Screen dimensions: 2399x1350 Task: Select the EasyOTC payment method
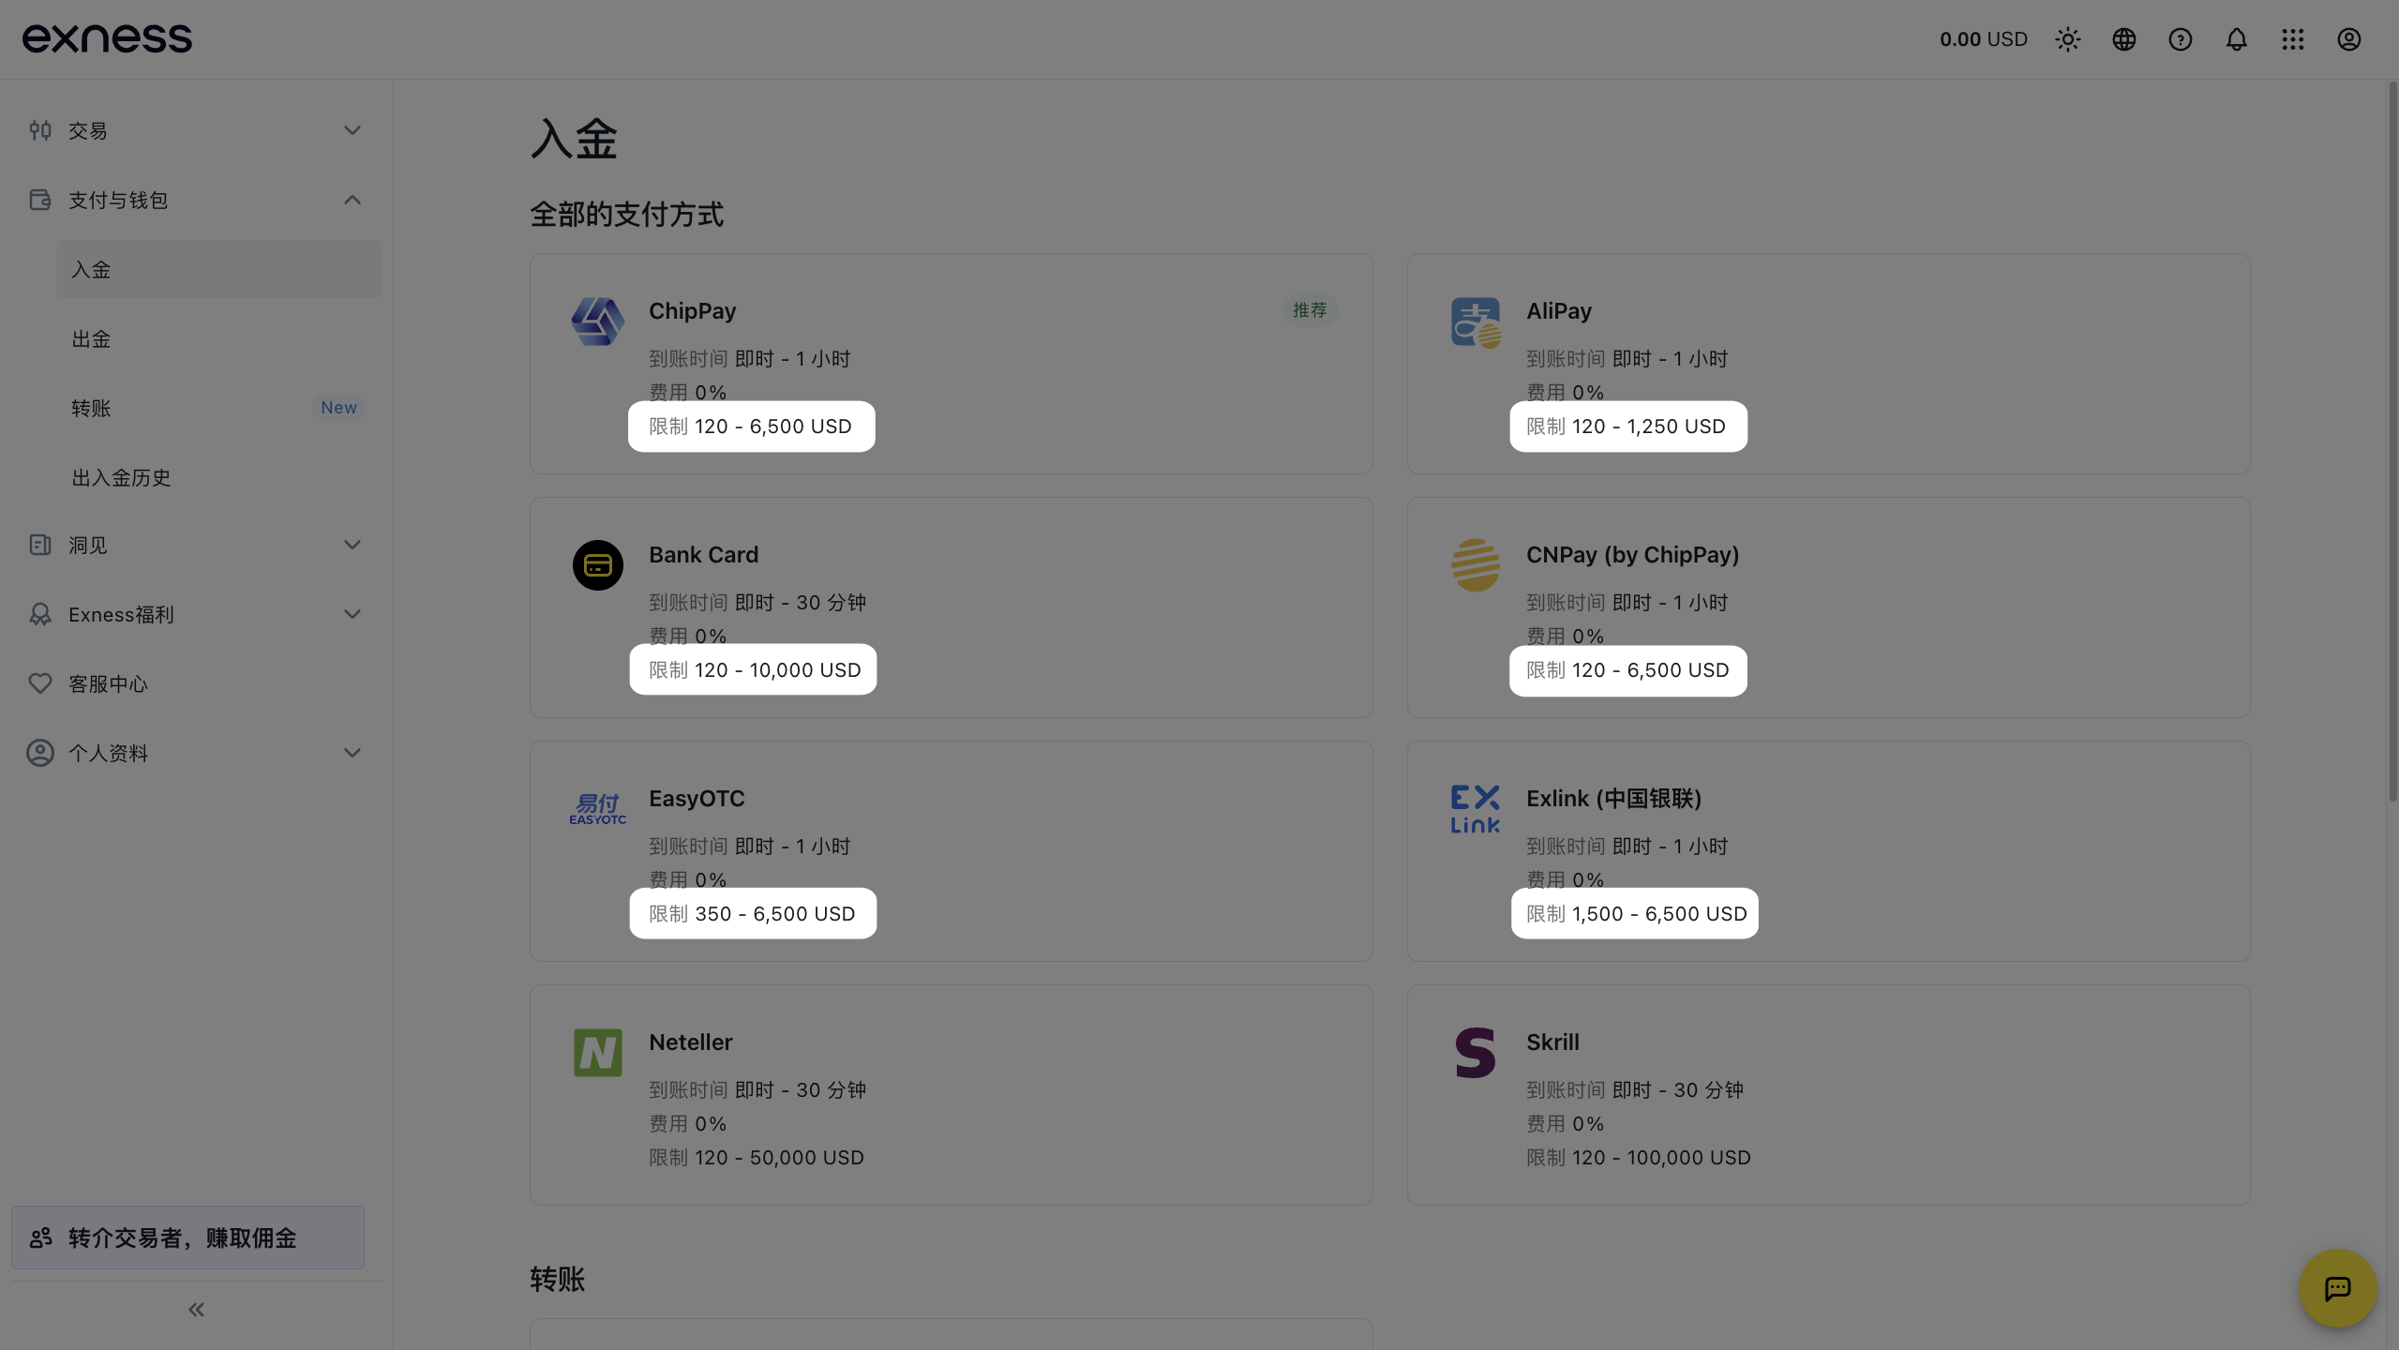(x=952, y=851)
